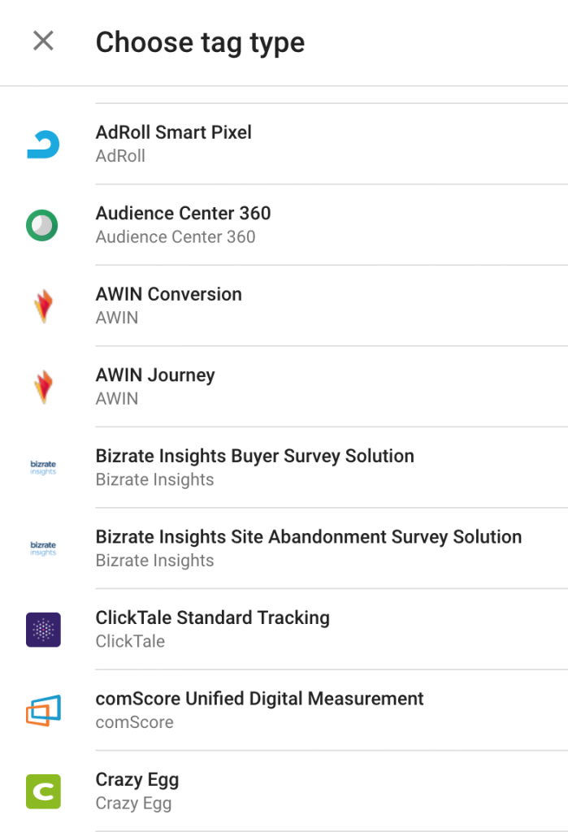
Task: Close the Choose tag type panel
Action: click(43, 41)
